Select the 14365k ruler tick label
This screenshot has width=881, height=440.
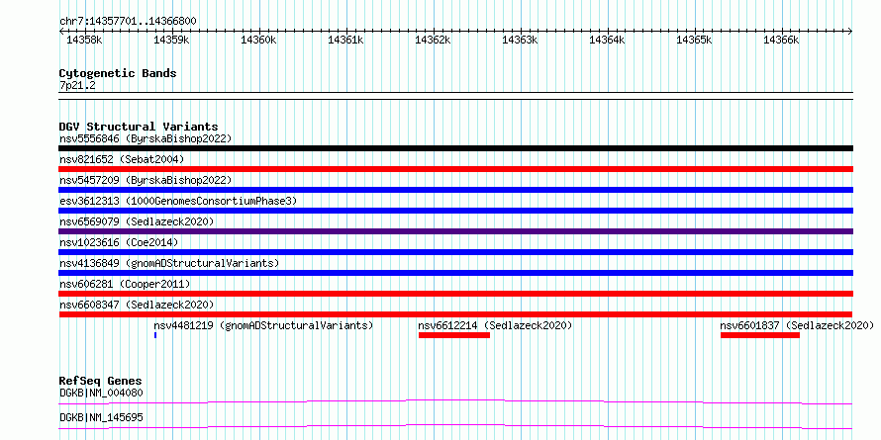[x=694, y=40]
